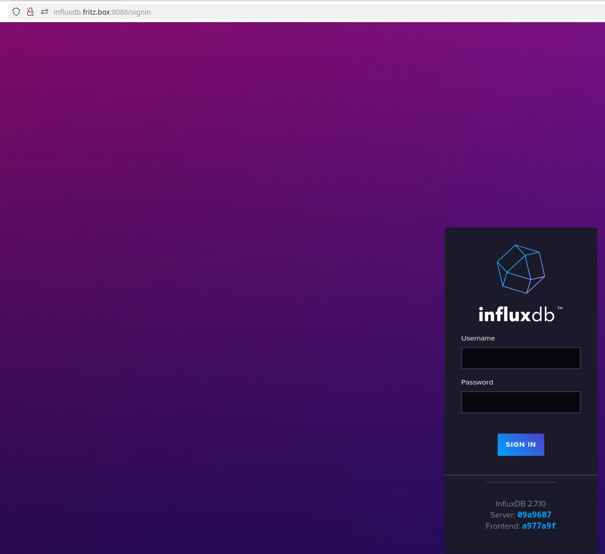Focus the Password input field

(x=520, y=402)
